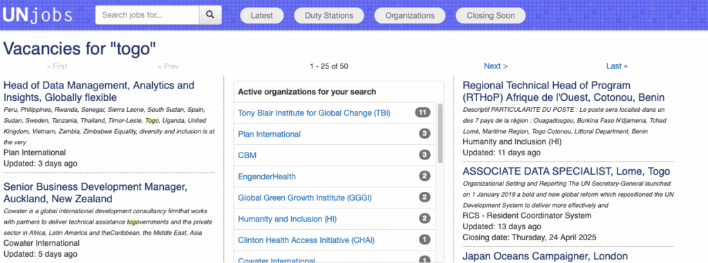This screenshot has height=263, width=708.
Task: Jump to Last results page
Action: [x=617, y=66]
